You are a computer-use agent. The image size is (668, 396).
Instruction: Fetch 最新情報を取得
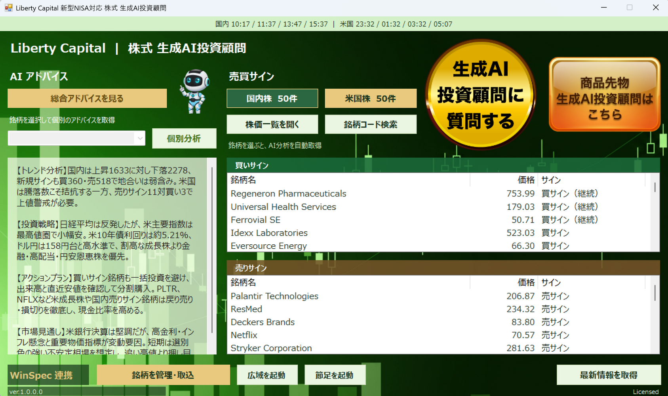609,375
